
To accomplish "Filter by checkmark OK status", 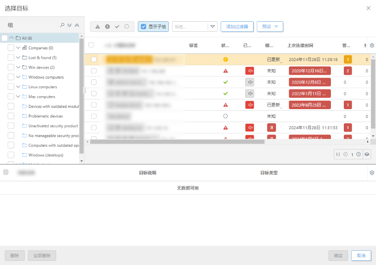I will [x=117, y=27].
